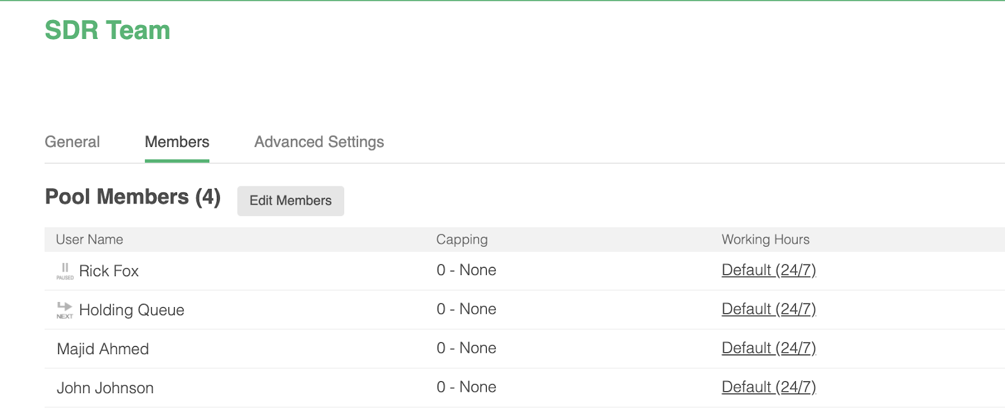This screenshot has width=1005, height=410.
Task: Click Majid Ahmed's Default (24/7) working hours link
Action: (x=768, y=348)
